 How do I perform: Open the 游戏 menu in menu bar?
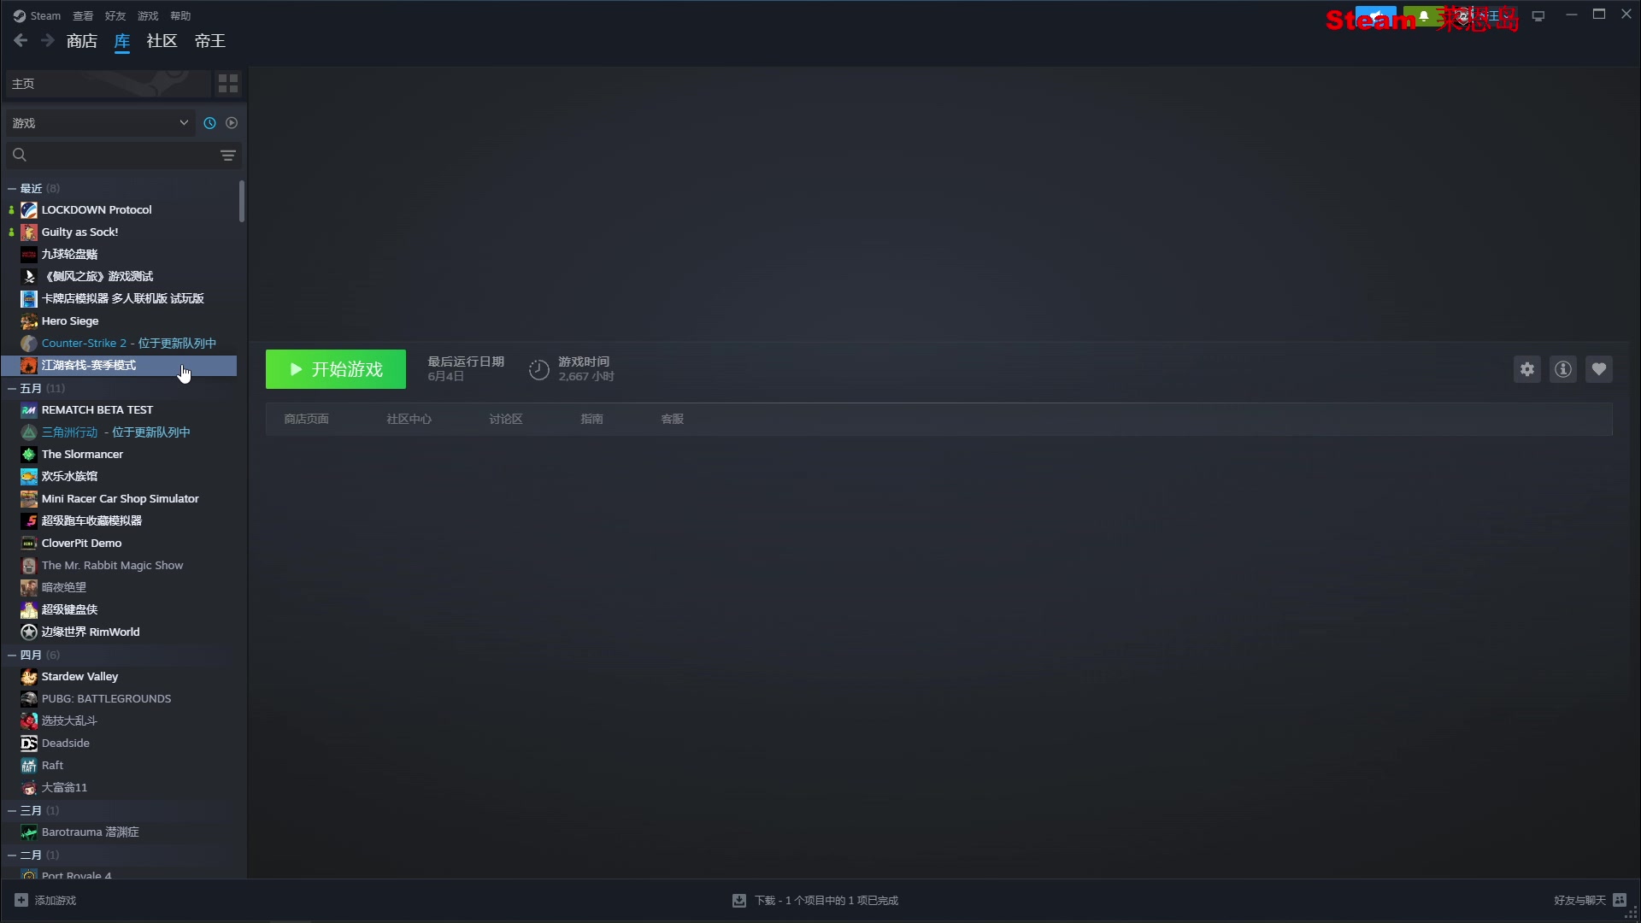coord(148,15)
